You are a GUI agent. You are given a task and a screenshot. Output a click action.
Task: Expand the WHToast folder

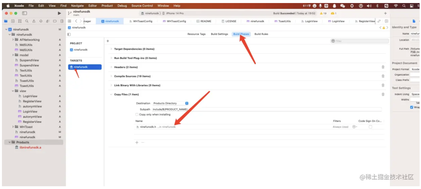pyautogui.click(x=13, y=127)
